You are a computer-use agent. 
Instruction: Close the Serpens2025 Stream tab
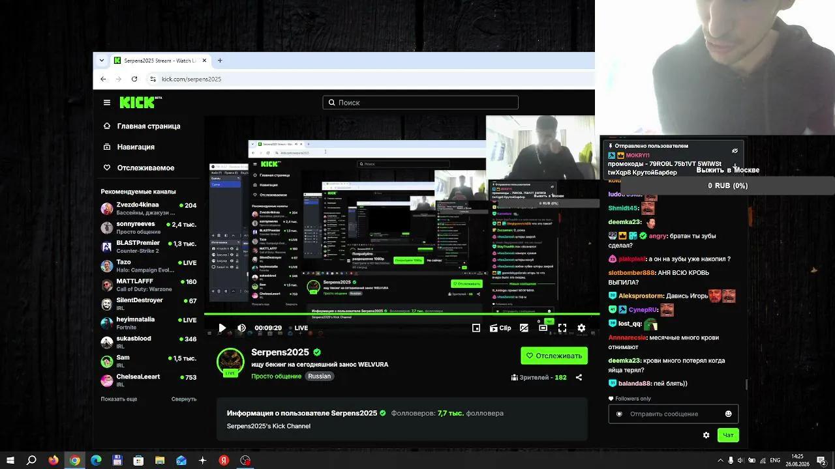click(204, 61)
